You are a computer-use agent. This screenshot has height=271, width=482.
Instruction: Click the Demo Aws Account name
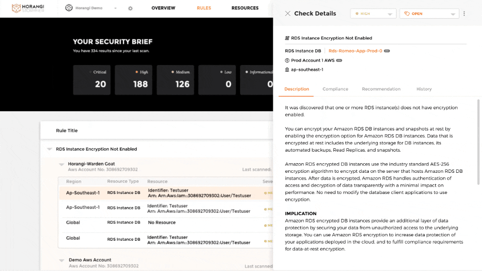tap(90, 259)
